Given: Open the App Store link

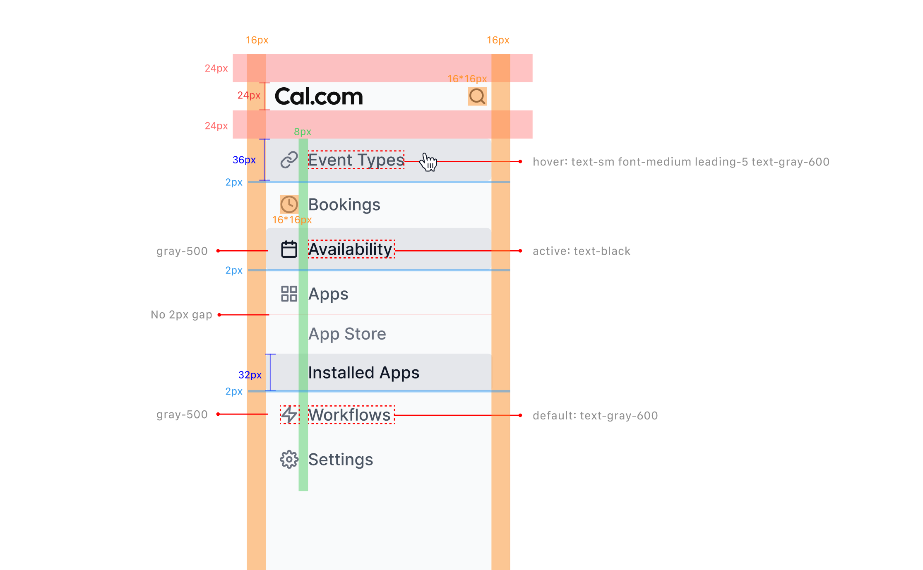Looking at the screenshot, I should (x=347, y=333).
